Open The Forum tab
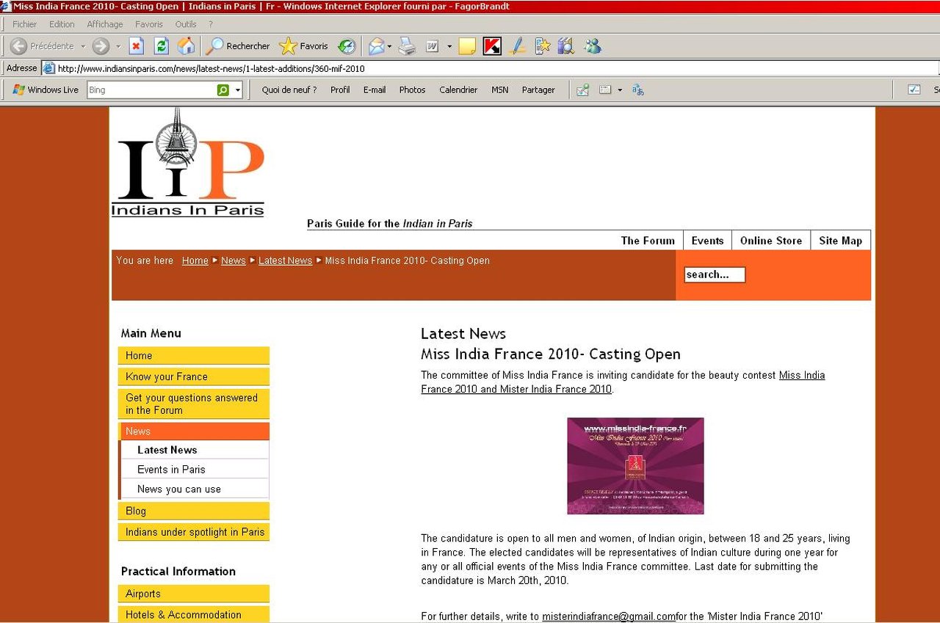Image resolution: width=940 pixels, height=623 pixels. (648, 241)
